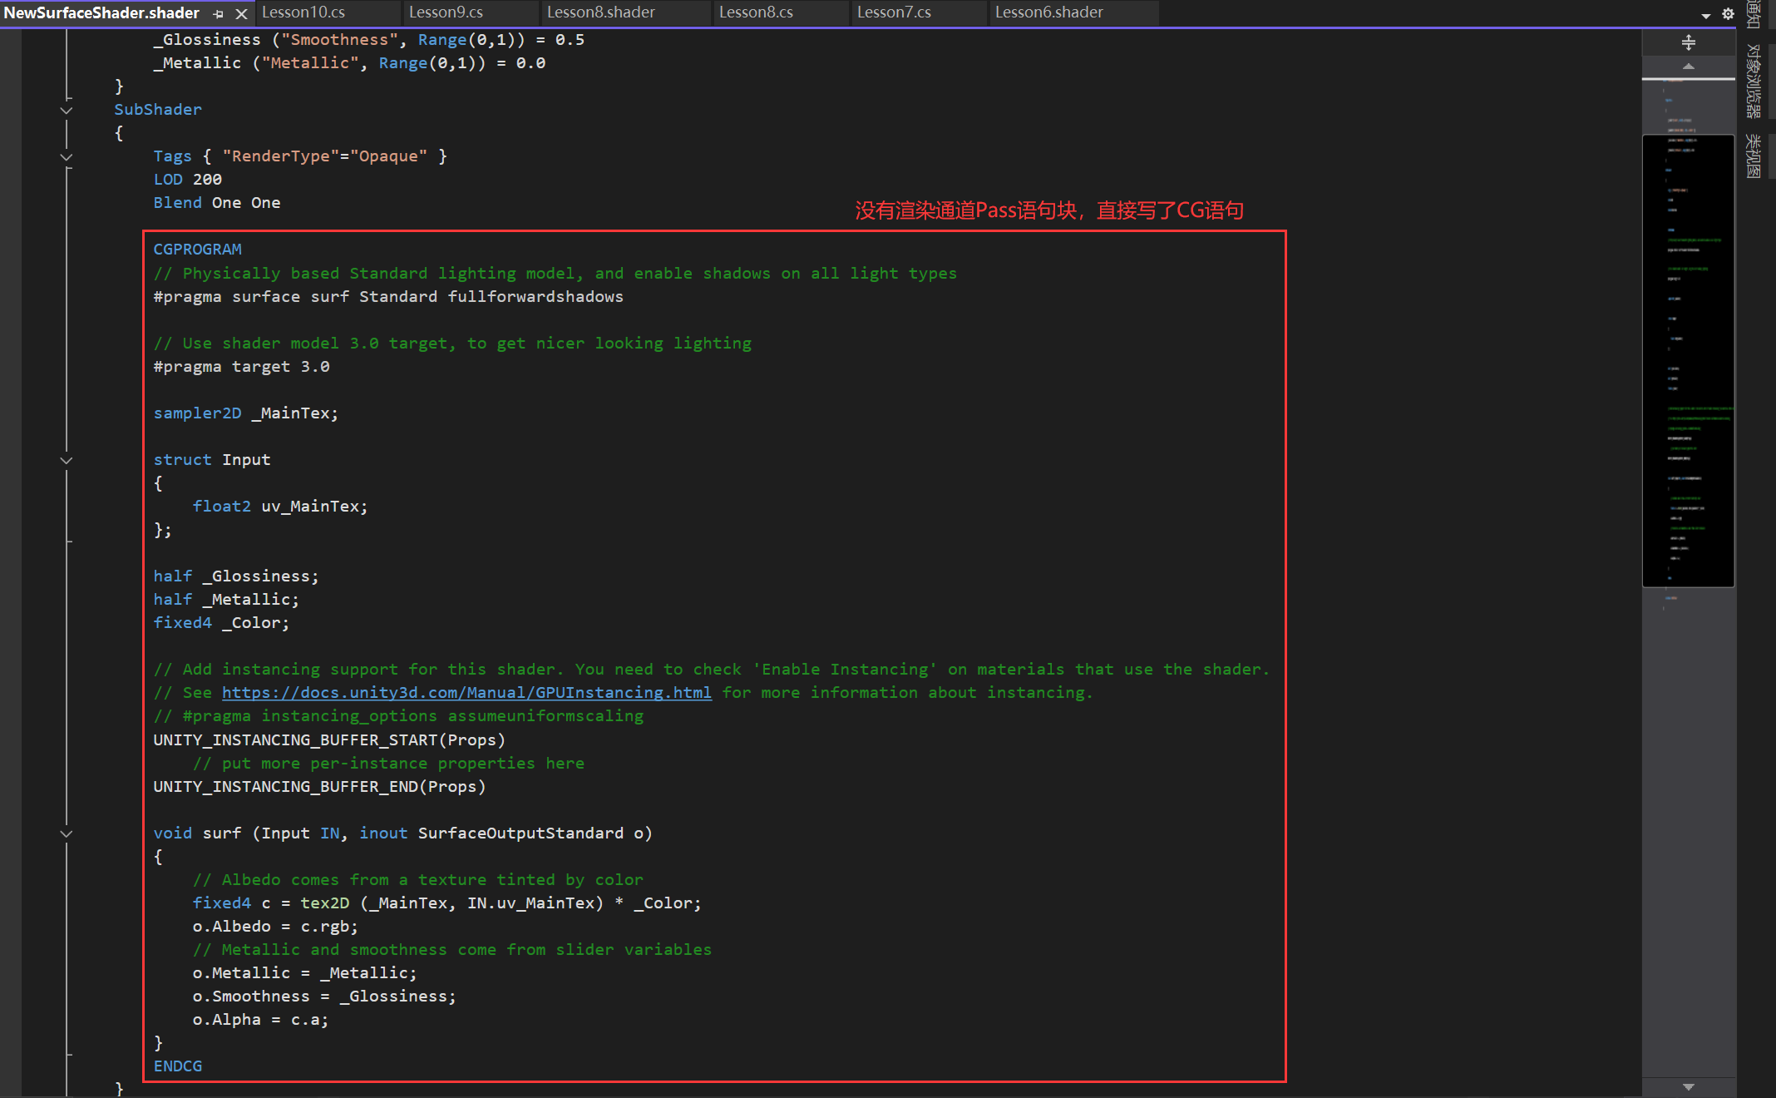Click 'fullforwardshadows' in the pragma surface line
Screen dimensions: 1776x1098
click(x=535, y=297)
